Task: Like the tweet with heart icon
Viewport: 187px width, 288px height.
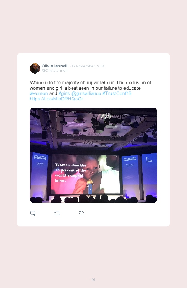Action: pos(81,213)
